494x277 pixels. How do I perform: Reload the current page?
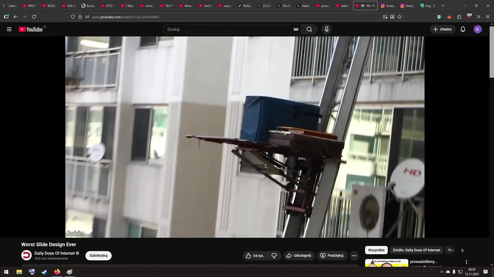coord(34,17)
